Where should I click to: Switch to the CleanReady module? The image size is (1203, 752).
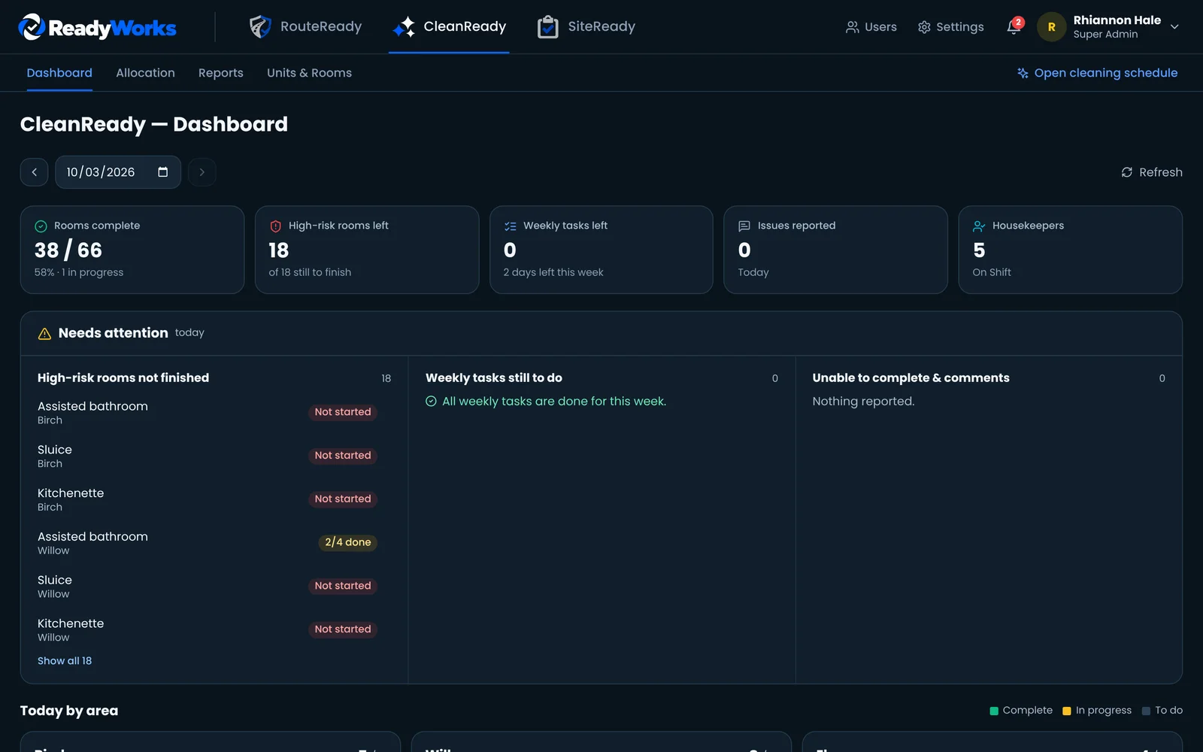(449, 27)
